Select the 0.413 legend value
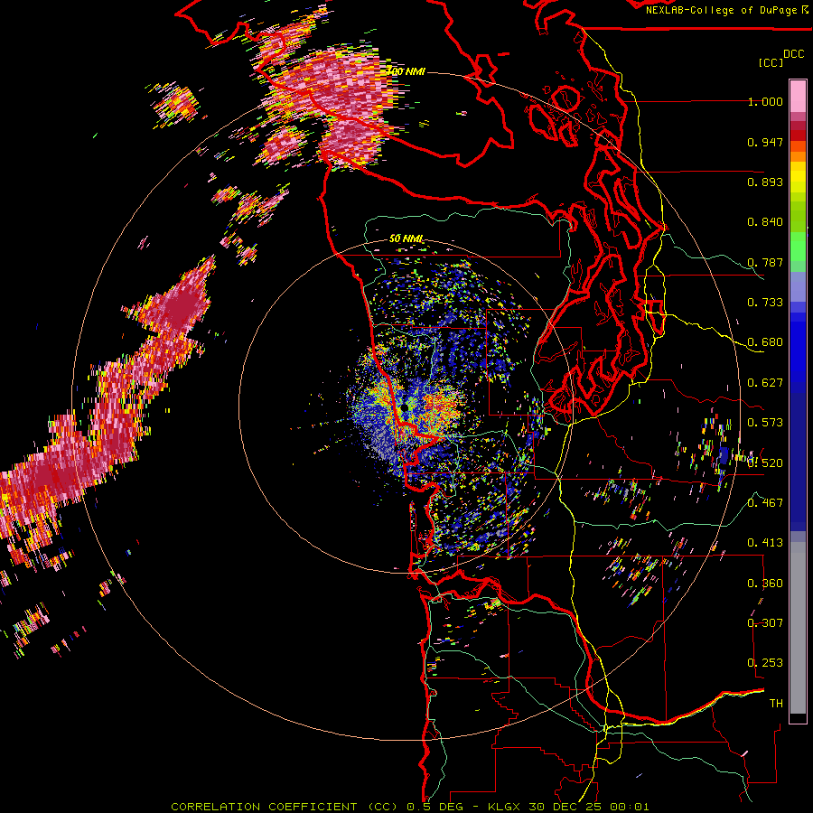Screen dimensions: 813x813 (765, 543)
